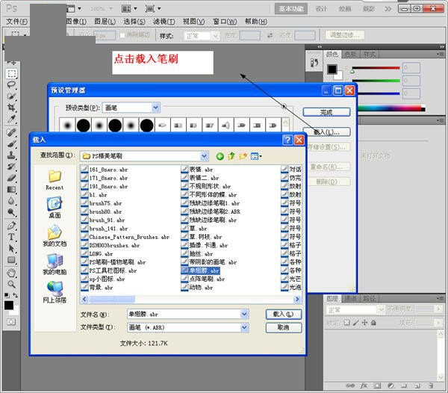Select file brush75.abr

tap(102, 203)
